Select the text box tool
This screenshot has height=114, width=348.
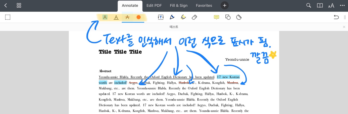point(161,17)
